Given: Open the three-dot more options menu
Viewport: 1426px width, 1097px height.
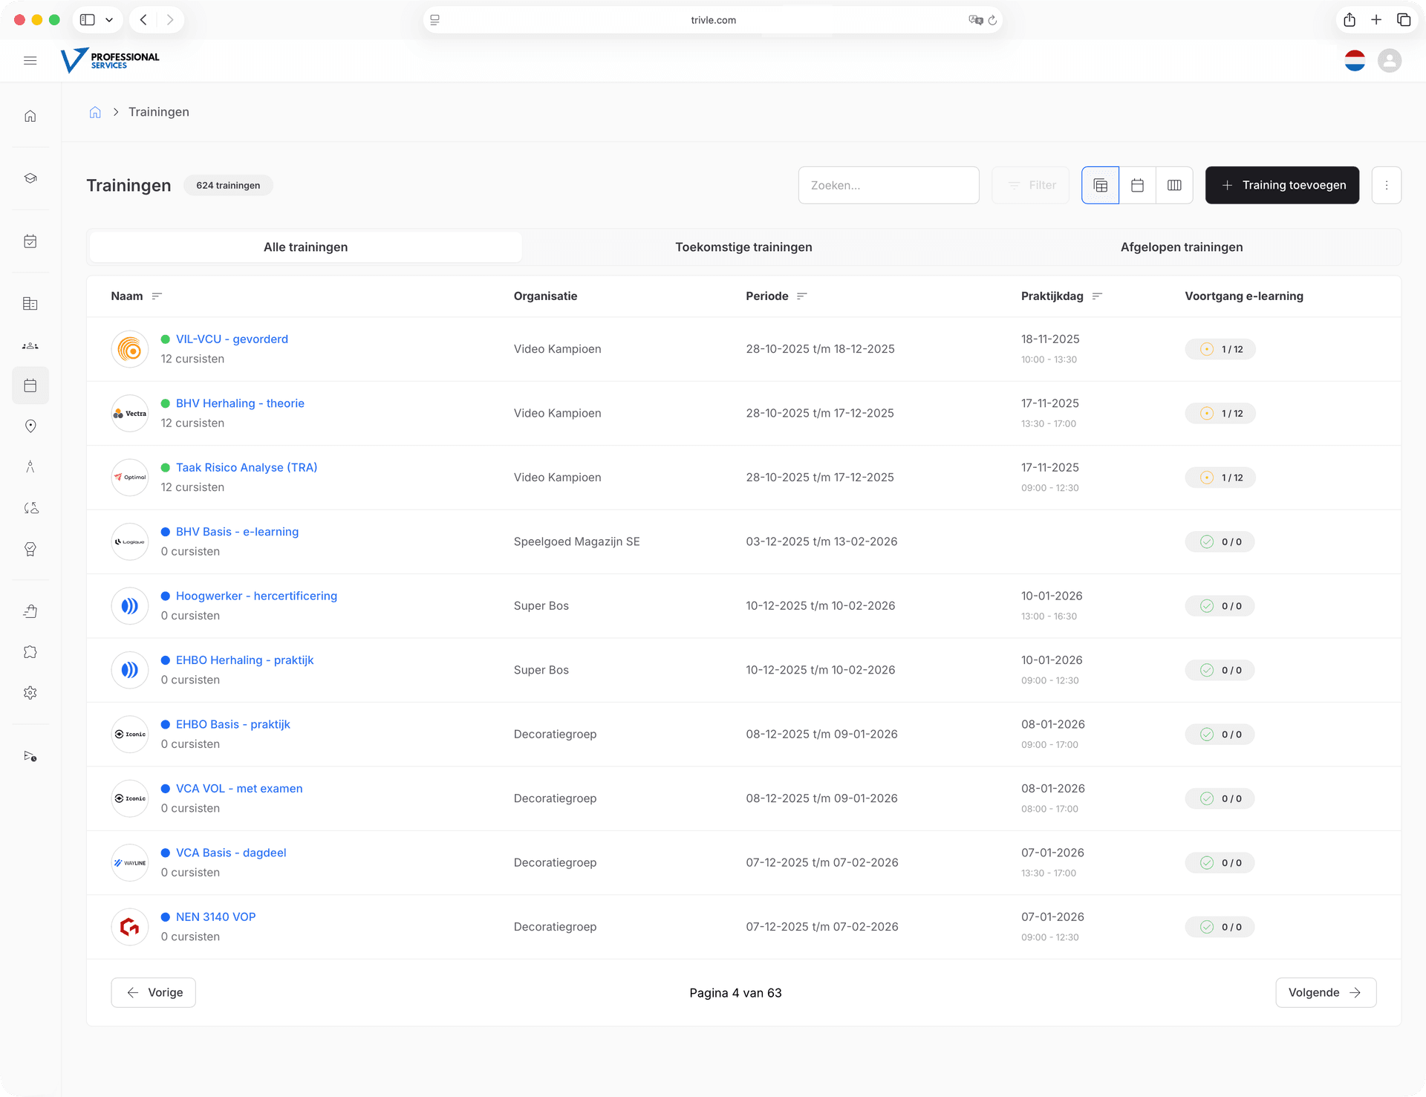Looking at the screenshot, I should click(1386, 186).
